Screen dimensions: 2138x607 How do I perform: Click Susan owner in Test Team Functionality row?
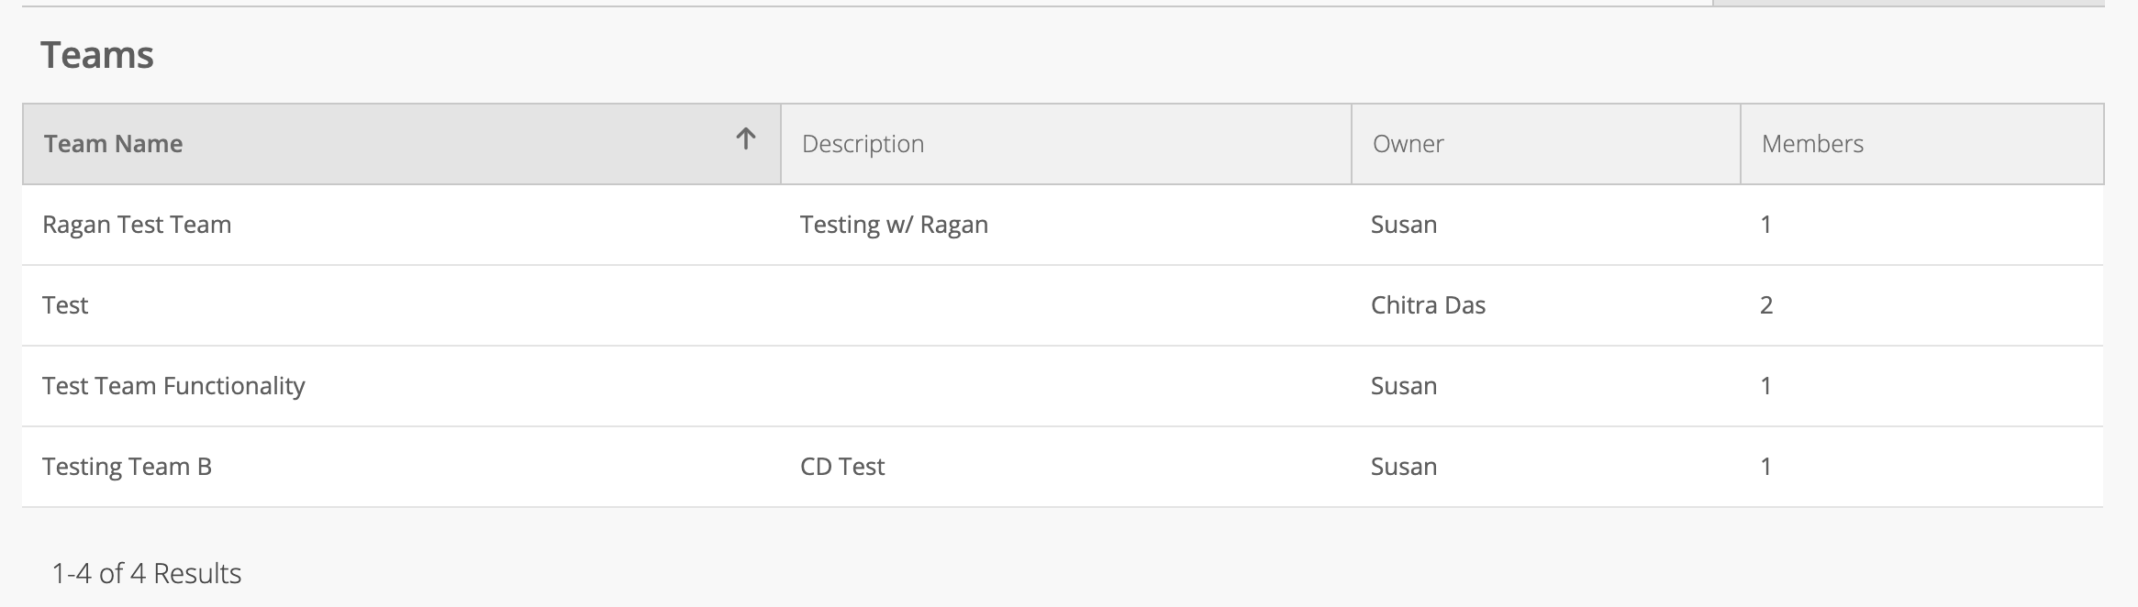(1404, 386)
